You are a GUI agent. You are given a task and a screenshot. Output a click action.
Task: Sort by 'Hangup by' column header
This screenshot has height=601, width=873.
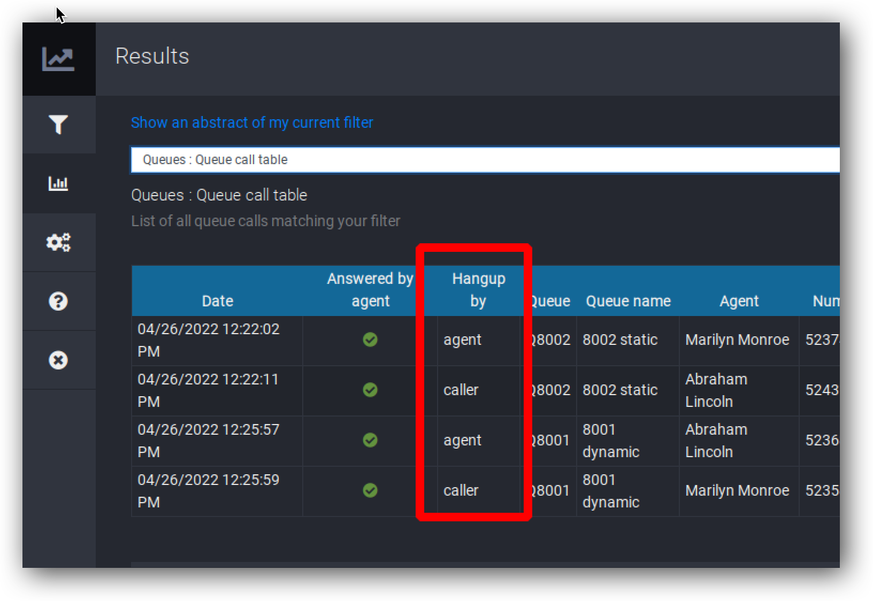[x=478, y=290]
